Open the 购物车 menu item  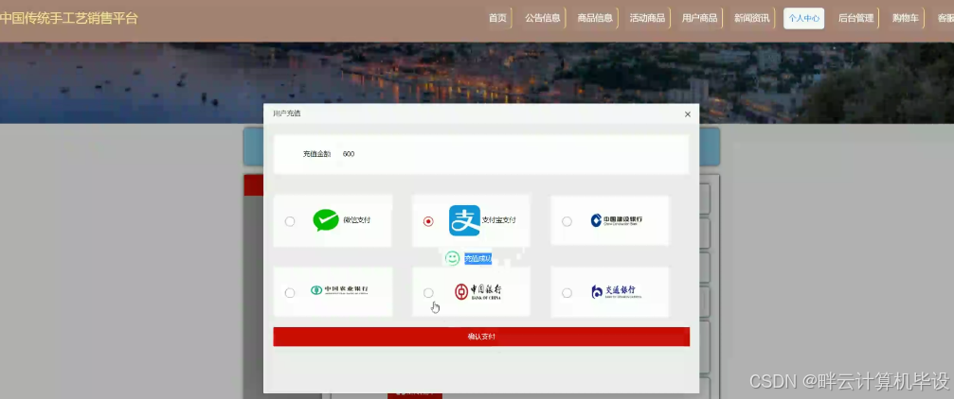click(x=906, y=18)
